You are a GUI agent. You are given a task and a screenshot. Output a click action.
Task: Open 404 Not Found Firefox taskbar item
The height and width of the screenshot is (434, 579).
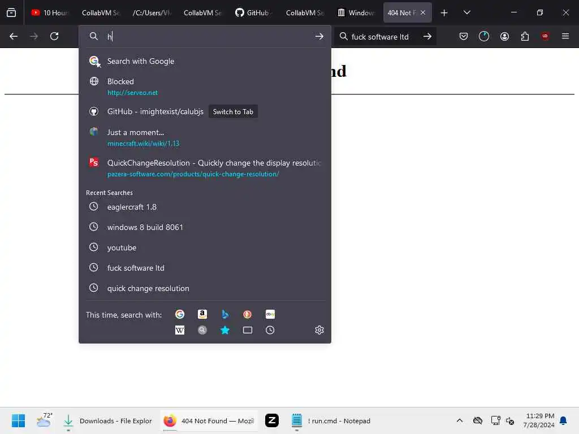[x=209, y=420]
